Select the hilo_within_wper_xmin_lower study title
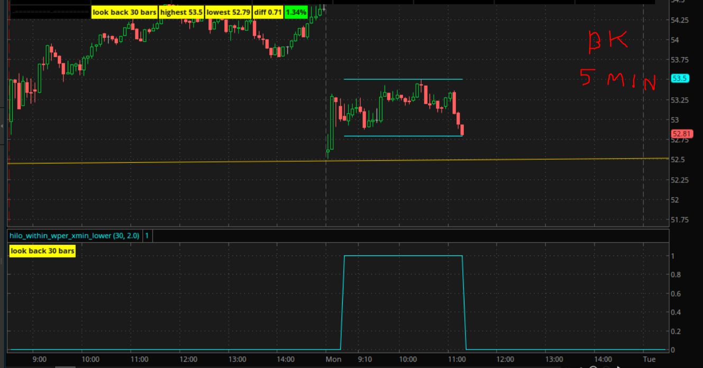 [x=75, y=236]
